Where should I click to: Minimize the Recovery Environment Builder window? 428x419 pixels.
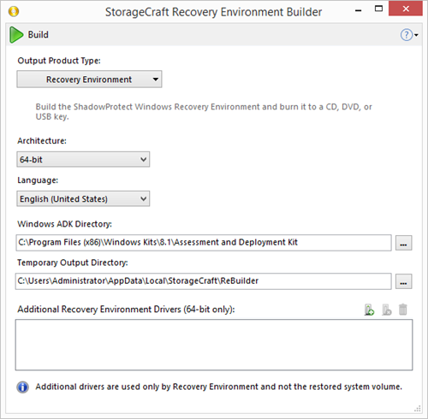coord(359,10)
